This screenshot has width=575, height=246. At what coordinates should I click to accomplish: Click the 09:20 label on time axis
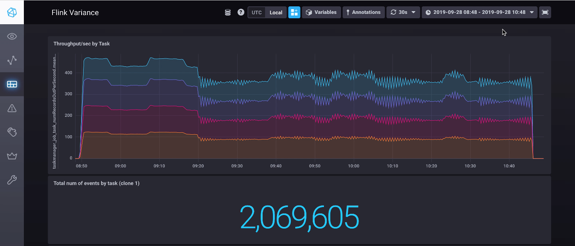click(198, 166)
